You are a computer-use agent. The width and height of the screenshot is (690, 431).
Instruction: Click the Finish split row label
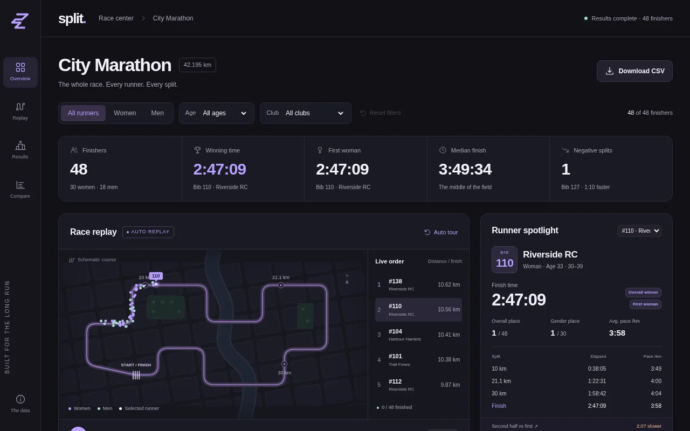point(499,406)
